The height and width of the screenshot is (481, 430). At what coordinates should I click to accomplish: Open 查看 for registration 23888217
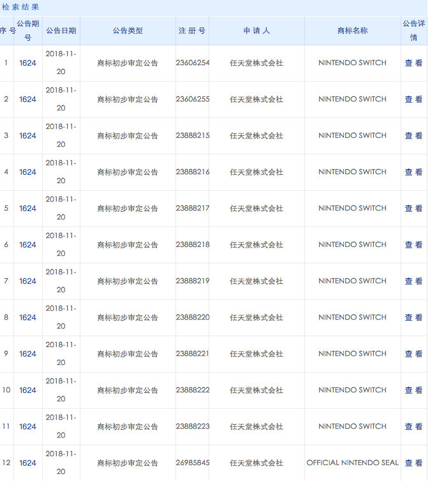click(x=413, y=209)
